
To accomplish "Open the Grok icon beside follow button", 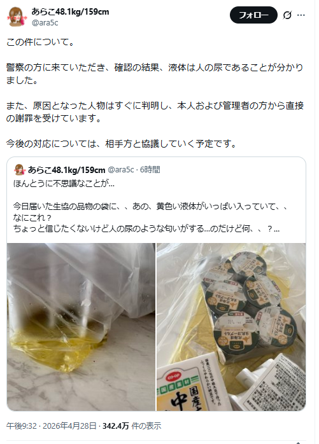I will point(287,15).
